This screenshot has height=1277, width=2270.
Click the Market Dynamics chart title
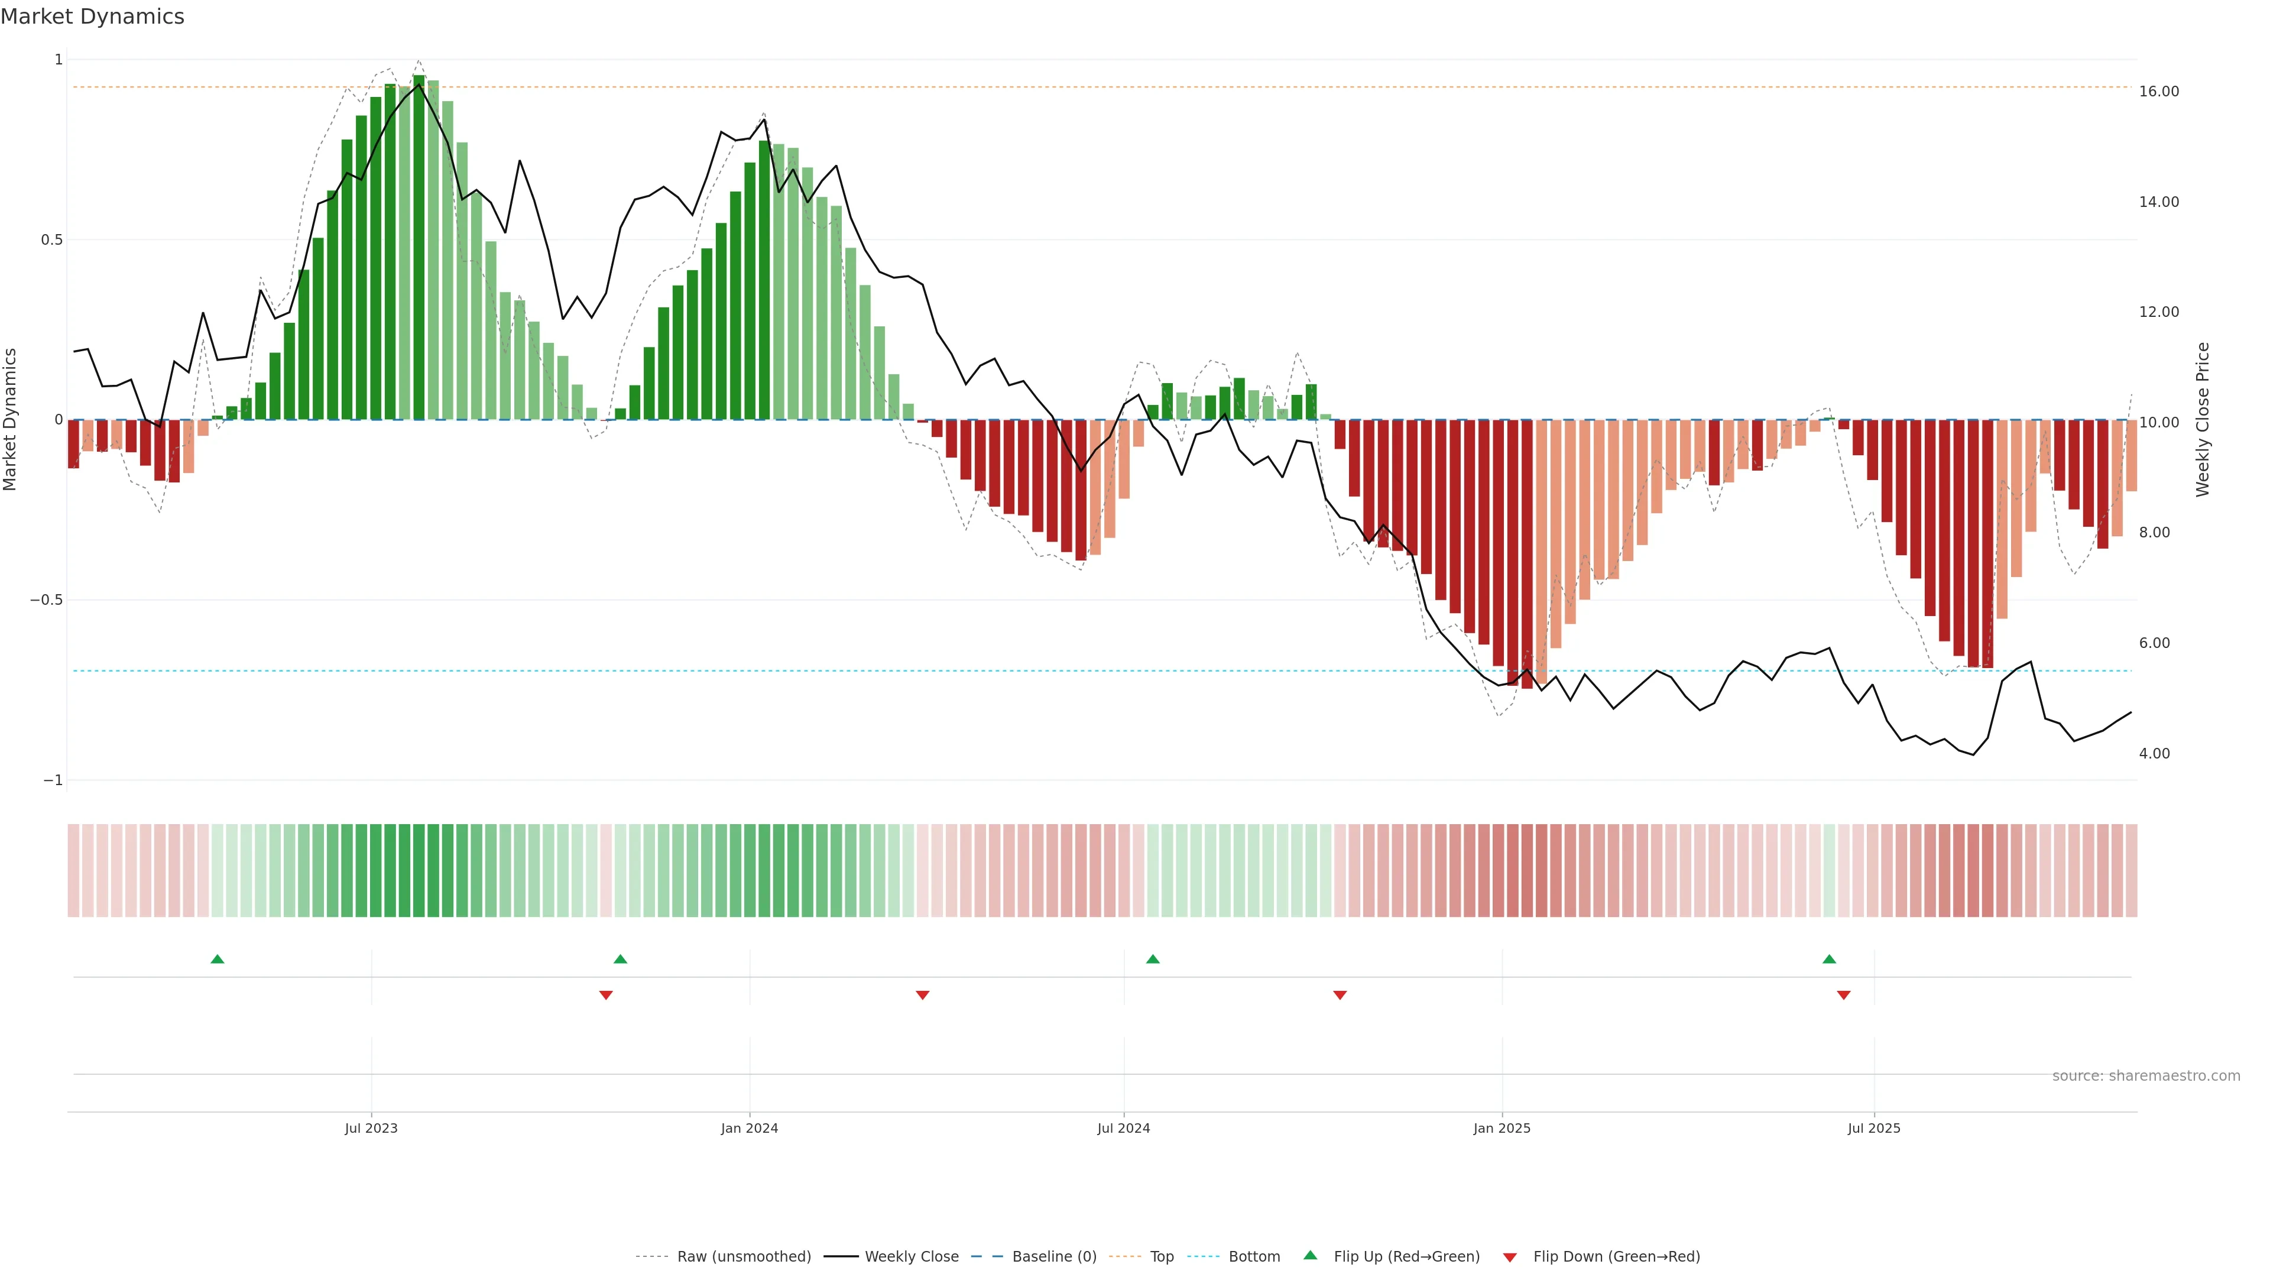[93, 17]
